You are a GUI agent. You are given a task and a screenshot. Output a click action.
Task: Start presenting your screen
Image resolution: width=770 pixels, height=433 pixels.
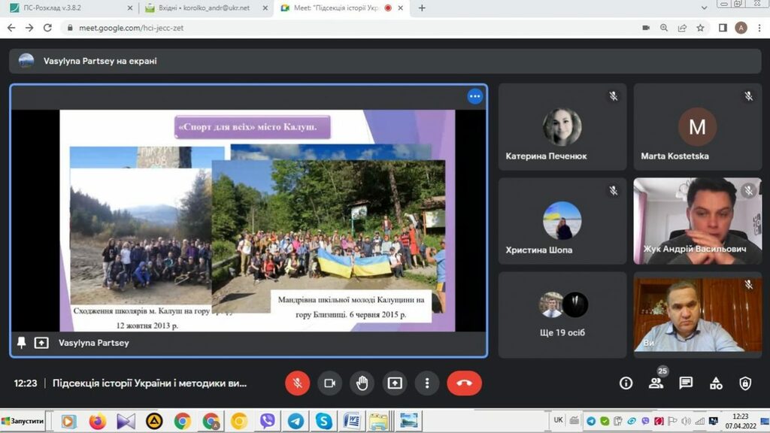tap(395, 383)
